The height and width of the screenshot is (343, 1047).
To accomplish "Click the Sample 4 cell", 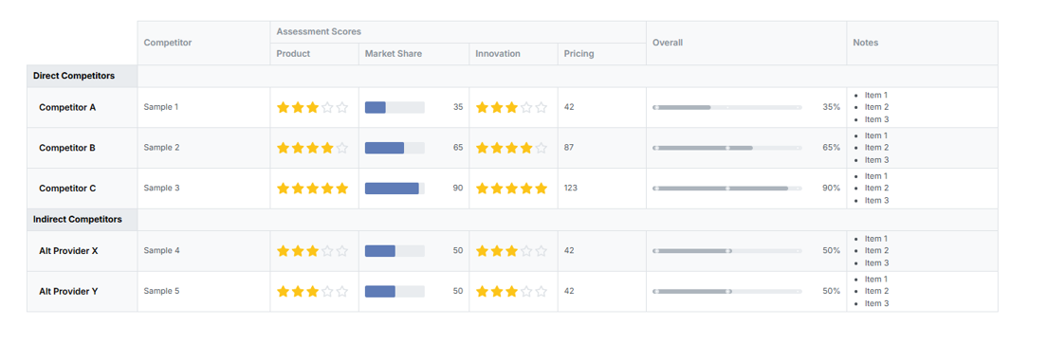I will click(x=204, y=251).
